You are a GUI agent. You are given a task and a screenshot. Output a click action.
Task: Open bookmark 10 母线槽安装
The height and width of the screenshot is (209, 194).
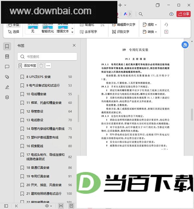46,94
